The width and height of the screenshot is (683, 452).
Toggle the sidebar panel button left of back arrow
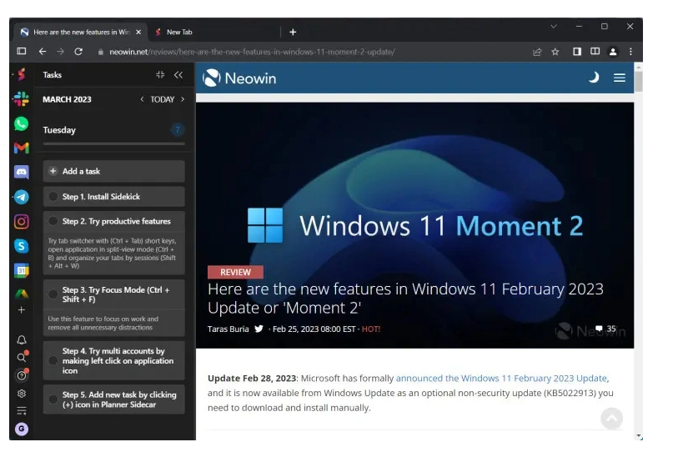click(22, 52)
